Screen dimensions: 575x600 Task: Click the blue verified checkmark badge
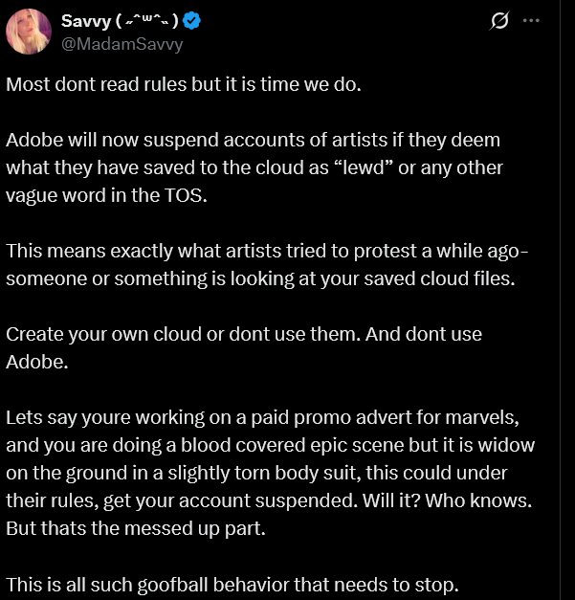click(191, 22)
